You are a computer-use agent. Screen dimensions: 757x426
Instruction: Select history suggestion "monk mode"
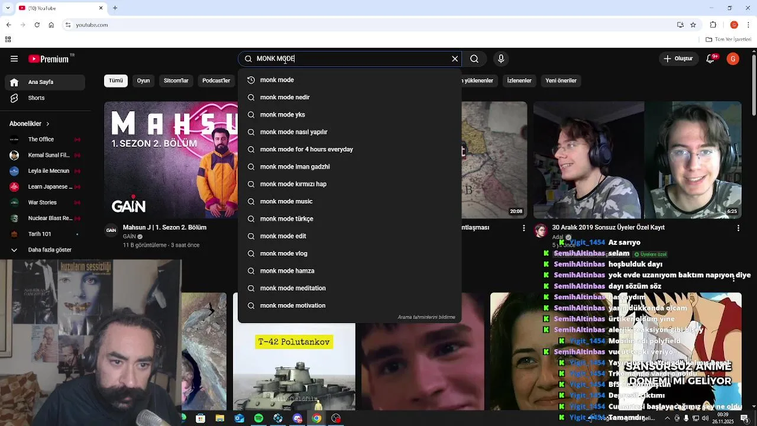coord(350,80)
